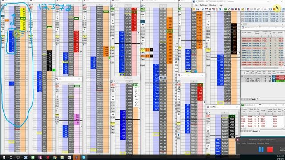Click the 163.67 highlighted price cell
Viewport: 285px width, 160px height.
(x=163, y=78)
